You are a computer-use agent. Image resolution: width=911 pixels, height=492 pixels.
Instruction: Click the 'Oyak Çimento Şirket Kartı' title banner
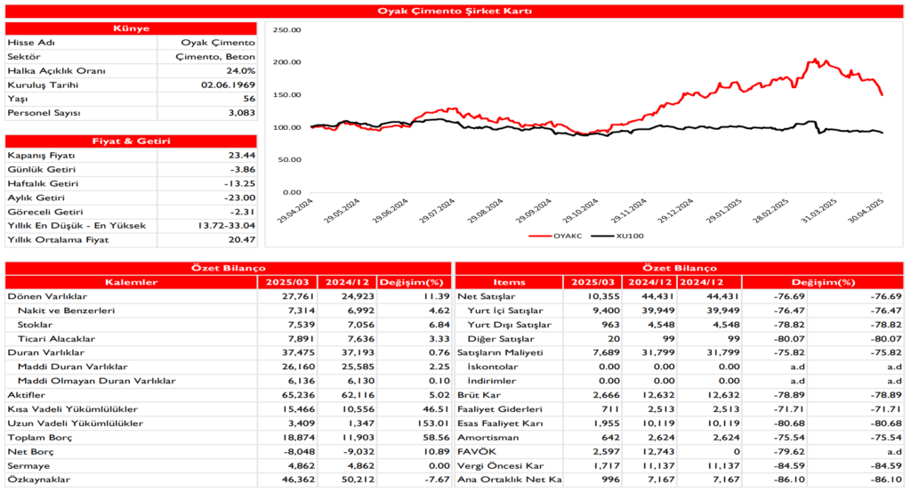click(455, 11)
